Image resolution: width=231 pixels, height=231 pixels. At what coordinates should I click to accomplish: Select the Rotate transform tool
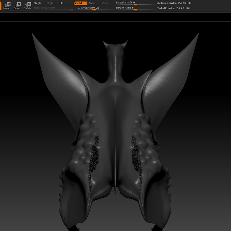28,6
